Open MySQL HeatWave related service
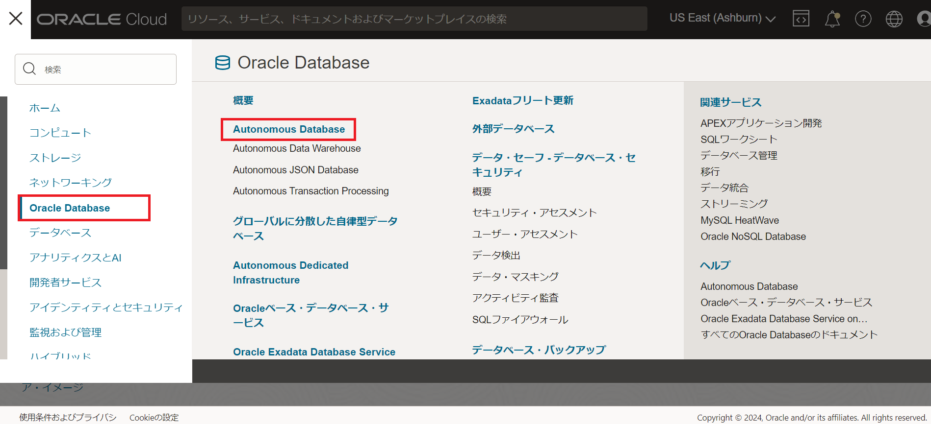 point(739,220)
